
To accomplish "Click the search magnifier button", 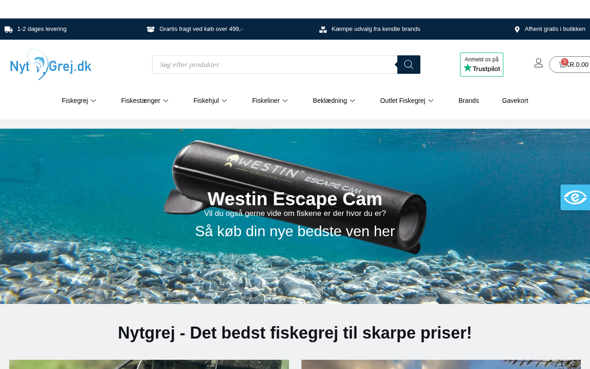I will coord(409,65).
